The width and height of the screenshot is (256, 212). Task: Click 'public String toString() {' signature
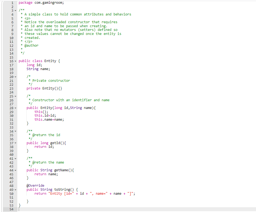[52, 190]
